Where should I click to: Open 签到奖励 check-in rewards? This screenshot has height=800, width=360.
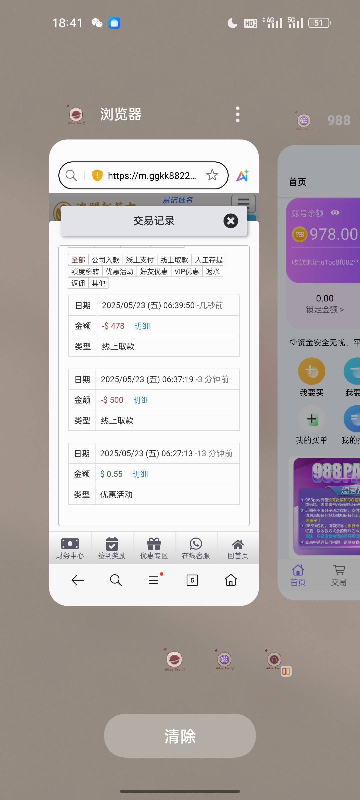click(x=112, y=548)
